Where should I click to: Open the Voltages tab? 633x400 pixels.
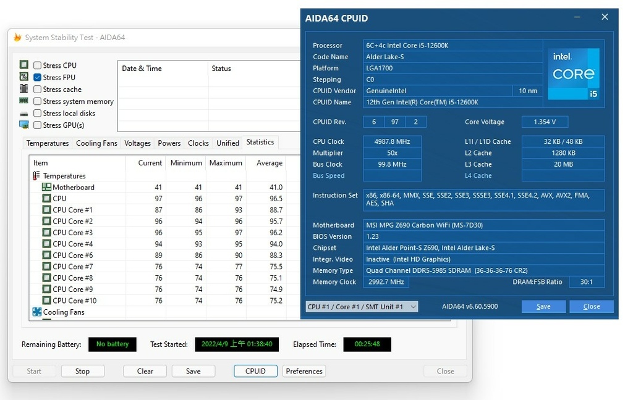[137, 143]
